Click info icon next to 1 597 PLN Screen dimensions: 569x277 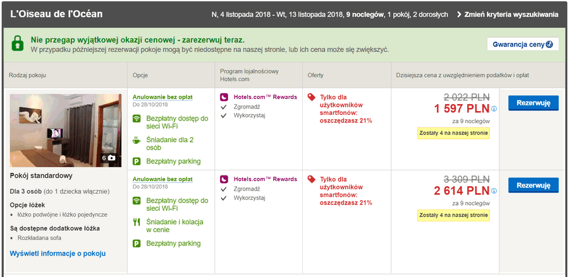494,109
